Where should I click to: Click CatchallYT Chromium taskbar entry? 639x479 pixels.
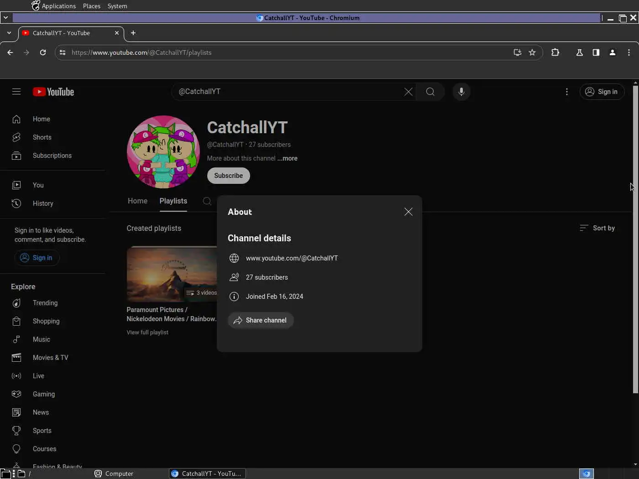207,474
